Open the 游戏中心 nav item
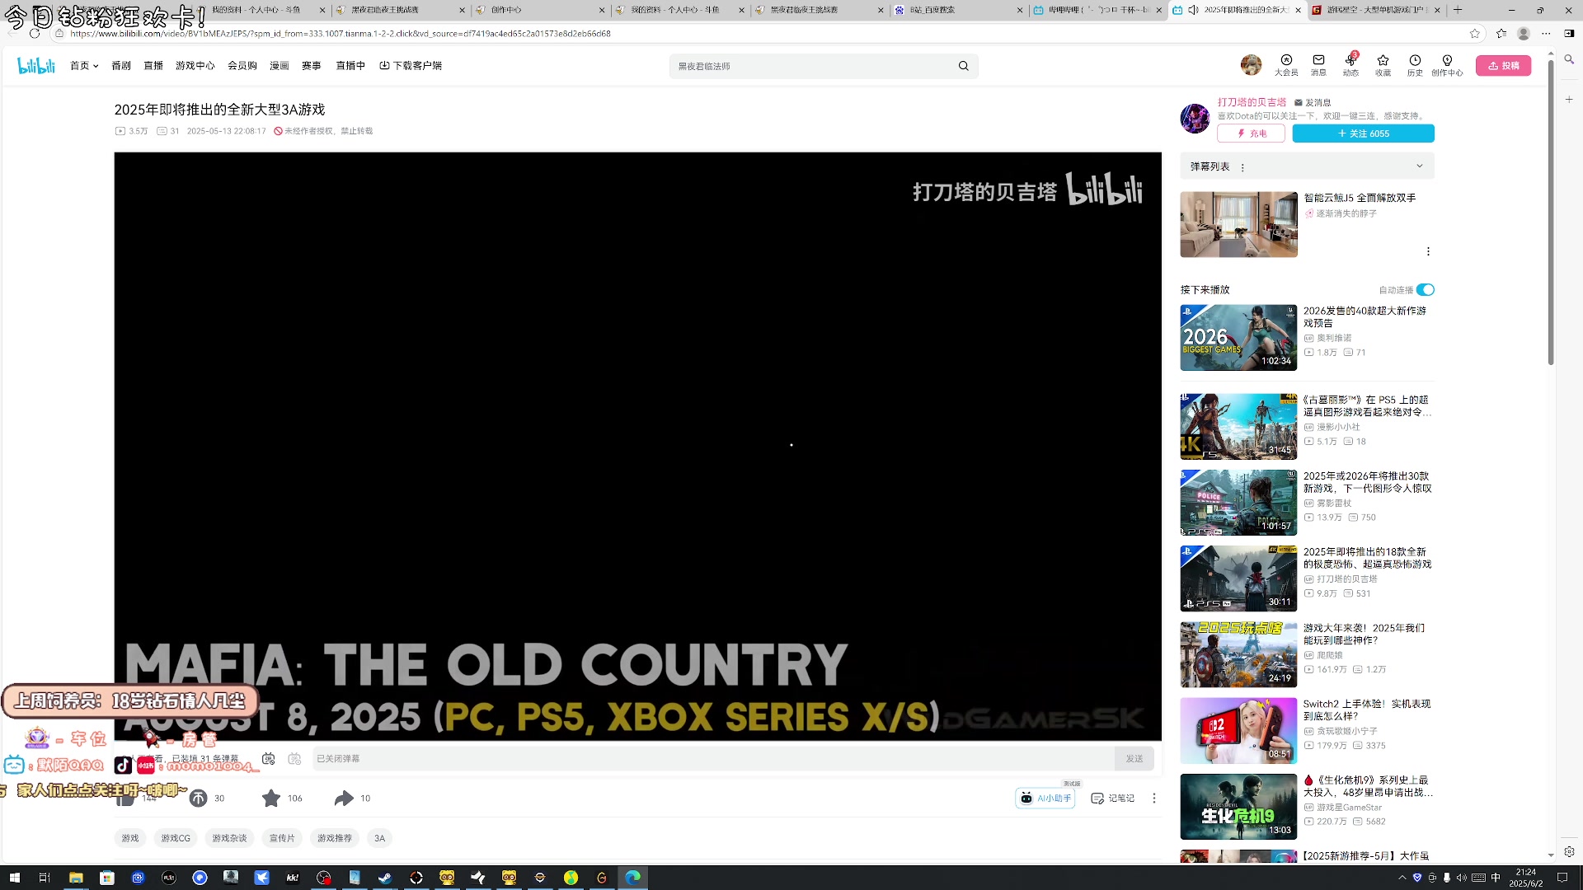This screenshot has height=890, width=1583. pyautogui.click(x=195, y=66)
